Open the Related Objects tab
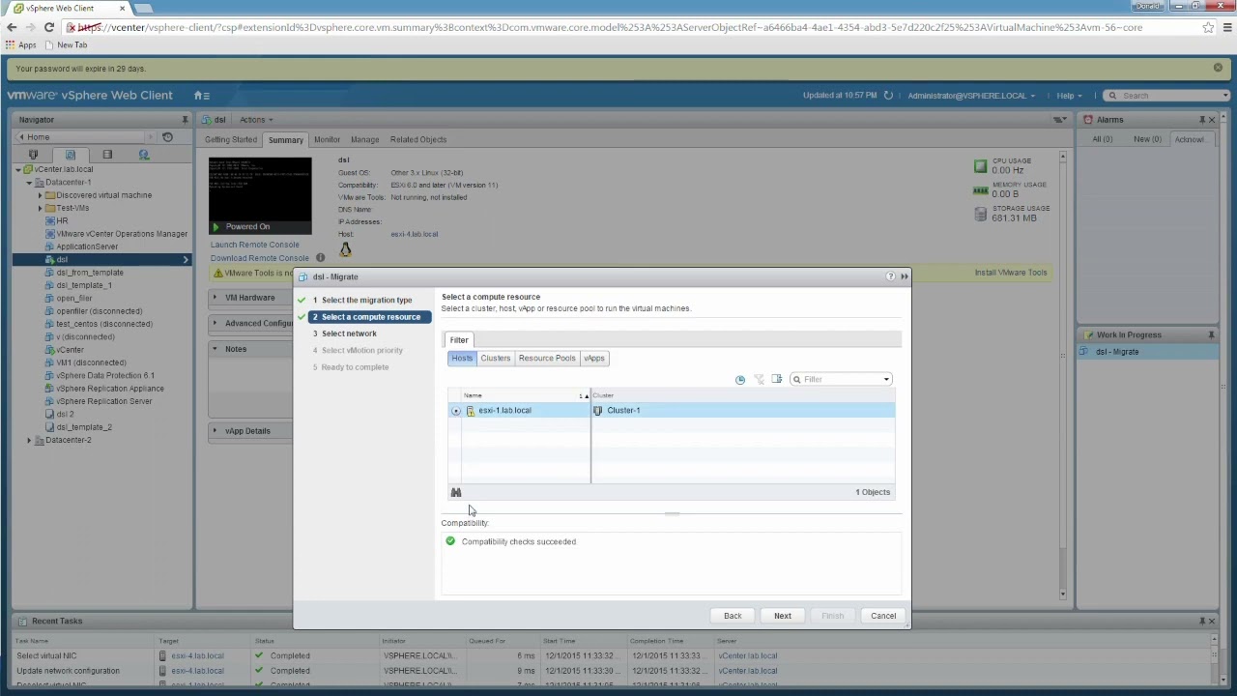 (x=418, y=139)
